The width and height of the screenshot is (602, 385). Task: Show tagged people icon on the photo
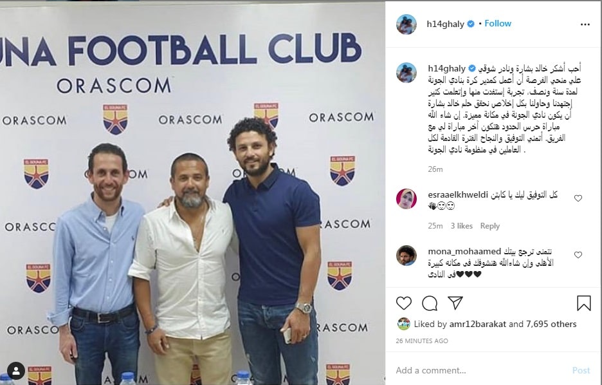point(16,371)
